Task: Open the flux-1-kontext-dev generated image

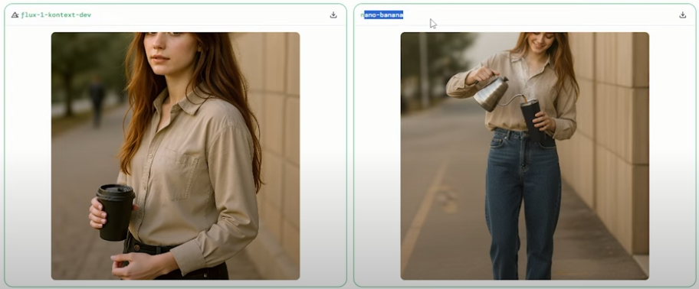Action: 176,156
